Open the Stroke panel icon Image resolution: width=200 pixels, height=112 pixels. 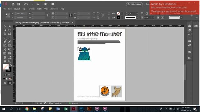pyautogui.click(x=190, y=41)
